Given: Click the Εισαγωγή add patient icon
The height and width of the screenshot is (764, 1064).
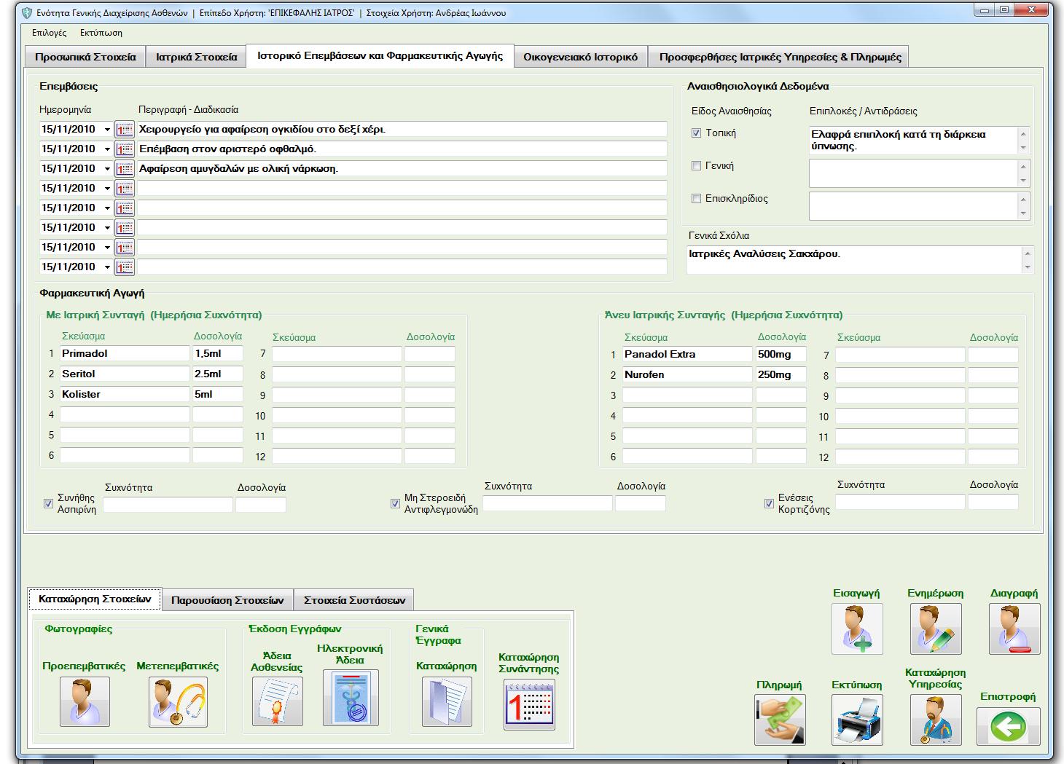Looking at the screenshot, I should 857,629.
